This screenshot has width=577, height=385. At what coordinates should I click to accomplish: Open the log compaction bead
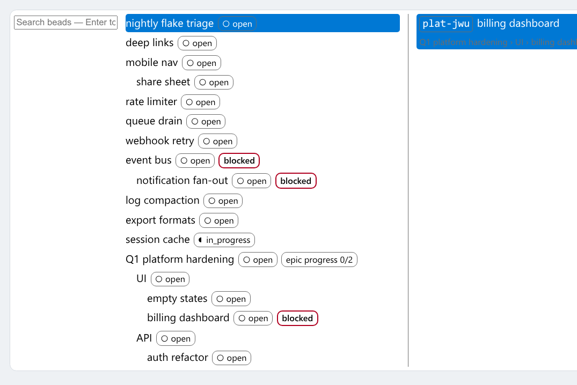(162, 201)
